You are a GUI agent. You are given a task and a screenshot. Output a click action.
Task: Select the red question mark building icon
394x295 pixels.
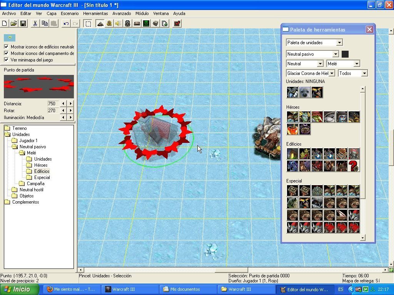click(354, 166)
